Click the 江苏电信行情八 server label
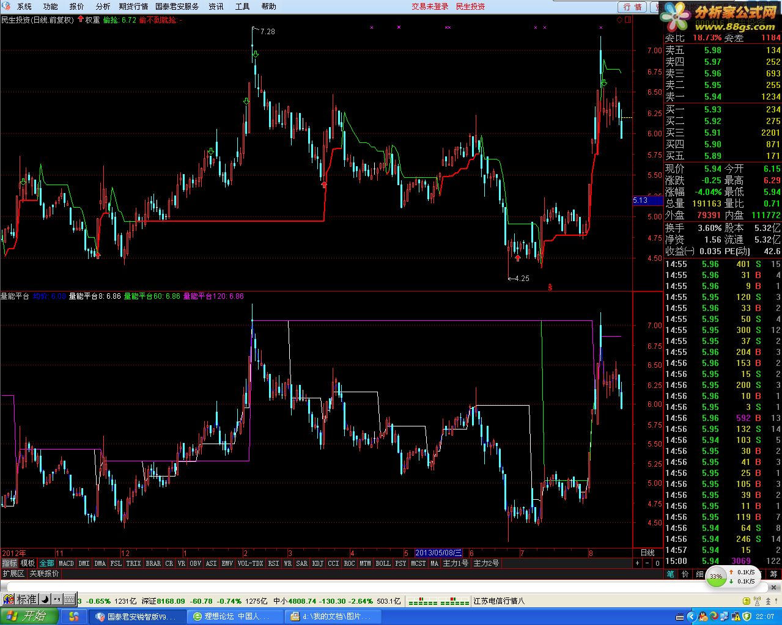Viewport: 782px width, 625px height. point(499,601)
